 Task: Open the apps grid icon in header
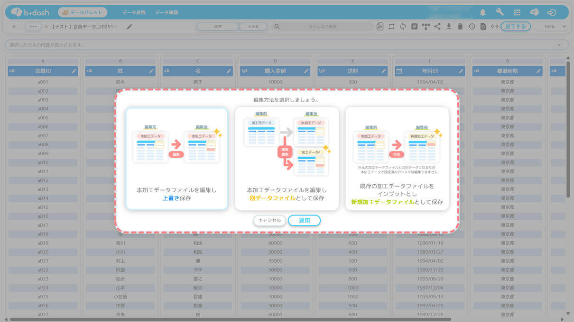pos(517,12)
